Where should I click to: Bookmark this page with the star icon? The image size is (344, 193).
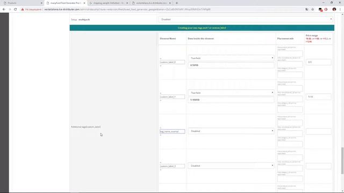(x=313, y=10)
